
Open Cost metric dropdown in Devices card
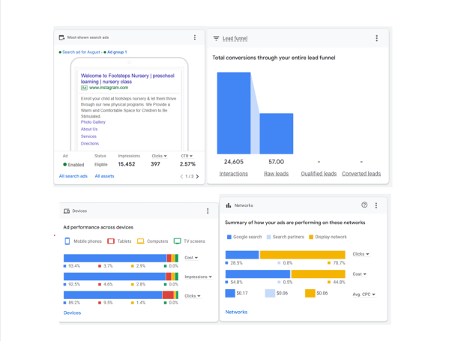click(x=191, y=258)
